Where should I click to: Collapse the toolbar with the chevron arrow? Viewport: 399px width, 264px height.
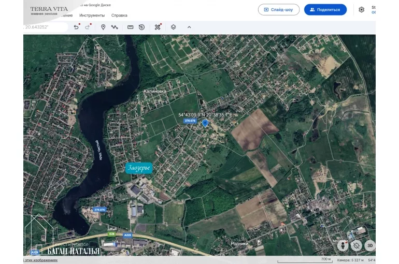[189, 27]
